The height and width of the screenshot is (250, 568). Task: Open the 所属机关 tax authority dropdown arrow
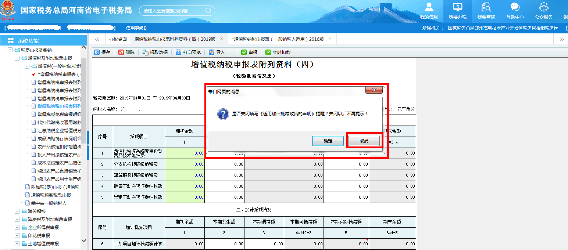(556, 28)
